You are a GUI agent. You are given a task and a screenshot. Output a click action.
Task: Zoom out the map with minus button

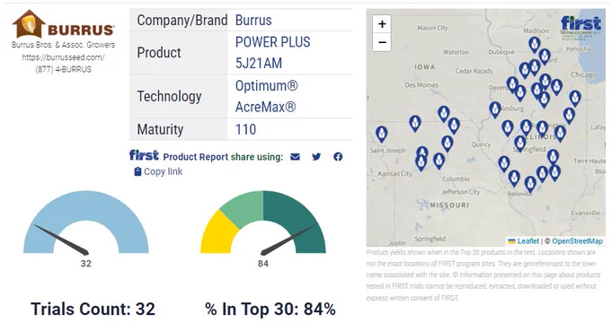382,42
